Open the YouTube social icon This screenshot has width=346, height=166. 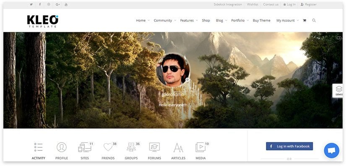coord(66,5)
